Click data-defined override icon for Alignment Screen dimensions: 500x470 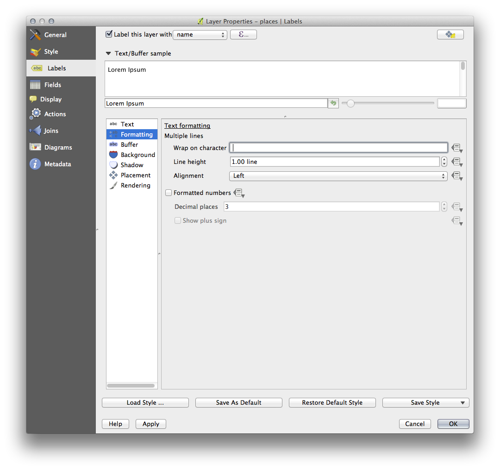coord(457,176)
